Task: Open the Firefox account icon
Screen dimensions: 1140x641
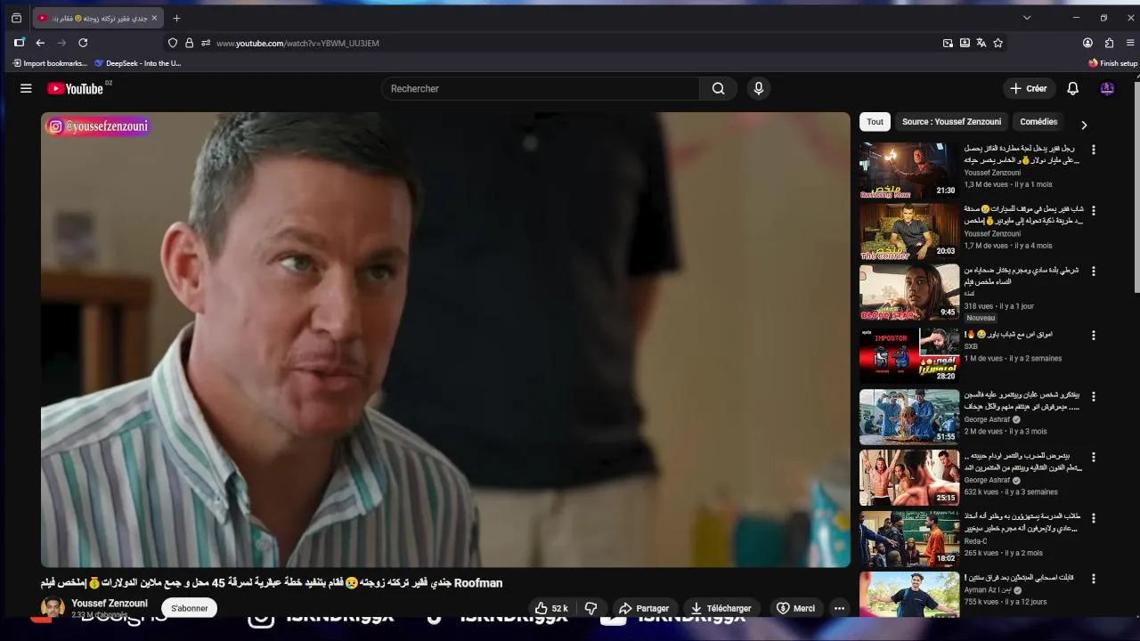Action: point(1087,43)
